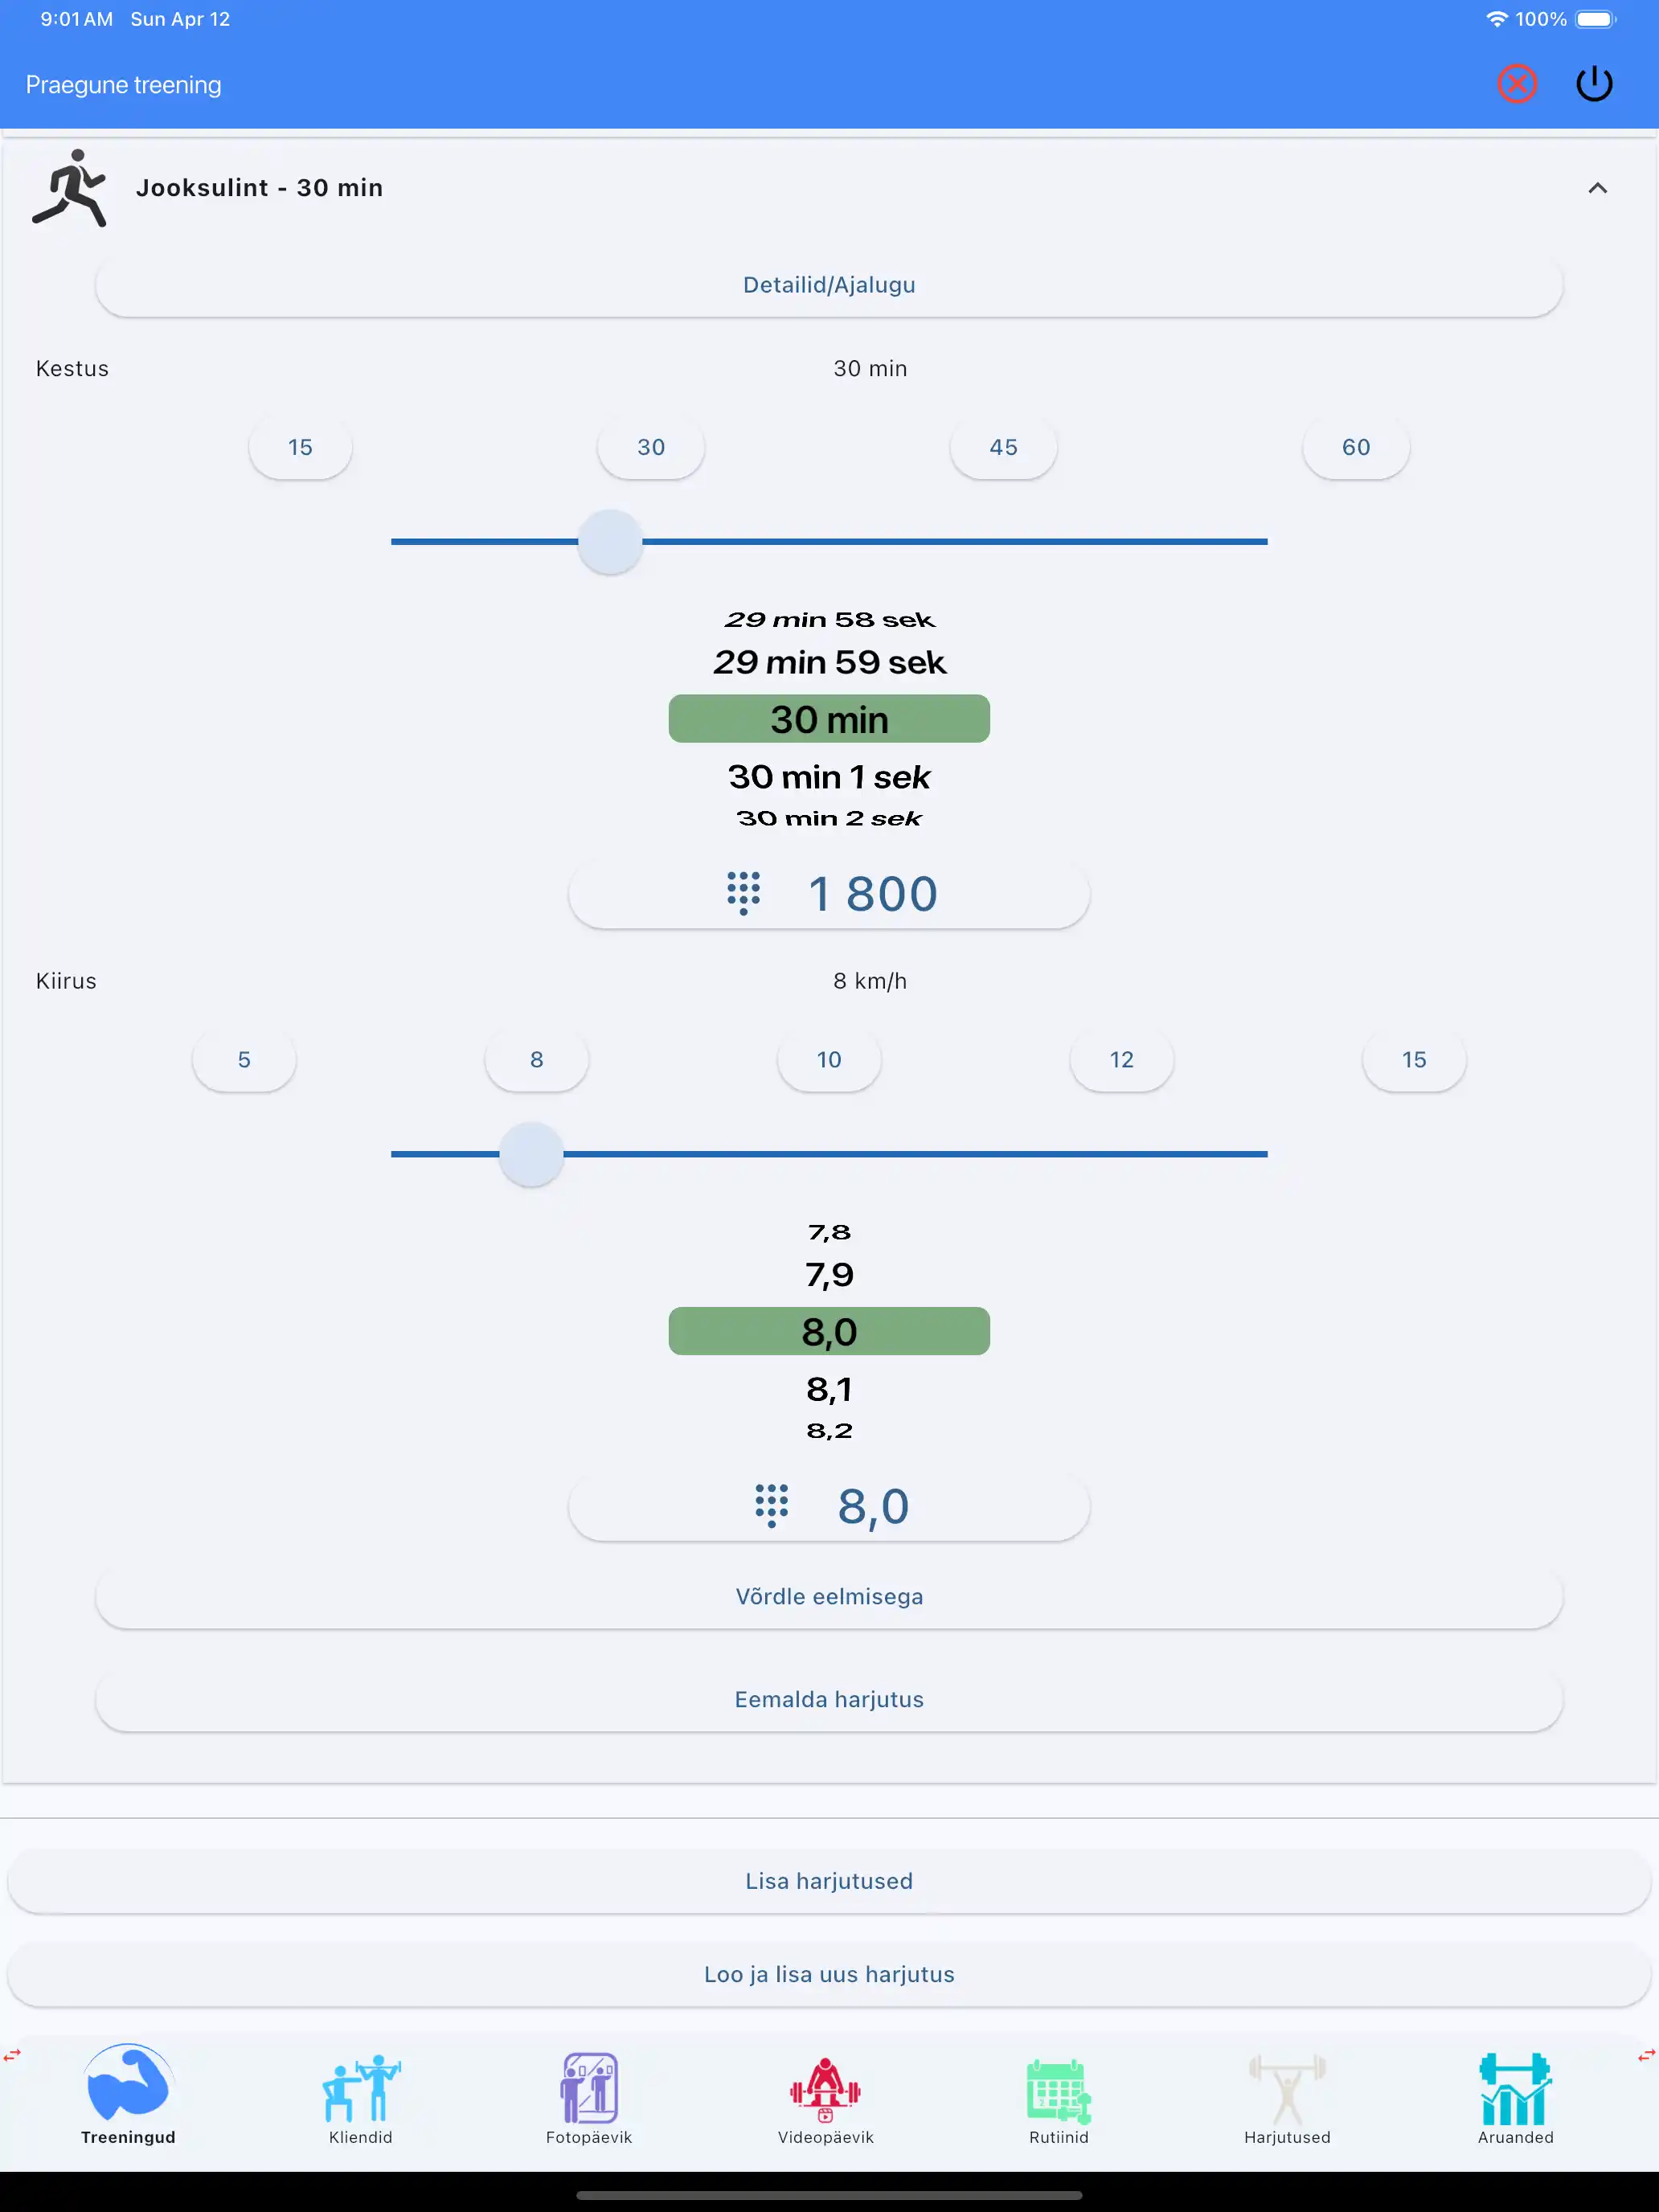Image resolution: width=1659 pixels, height=2212 pixels.
Task: Collapse the Jooksulint exercise panel
Action: [1597, 188]
